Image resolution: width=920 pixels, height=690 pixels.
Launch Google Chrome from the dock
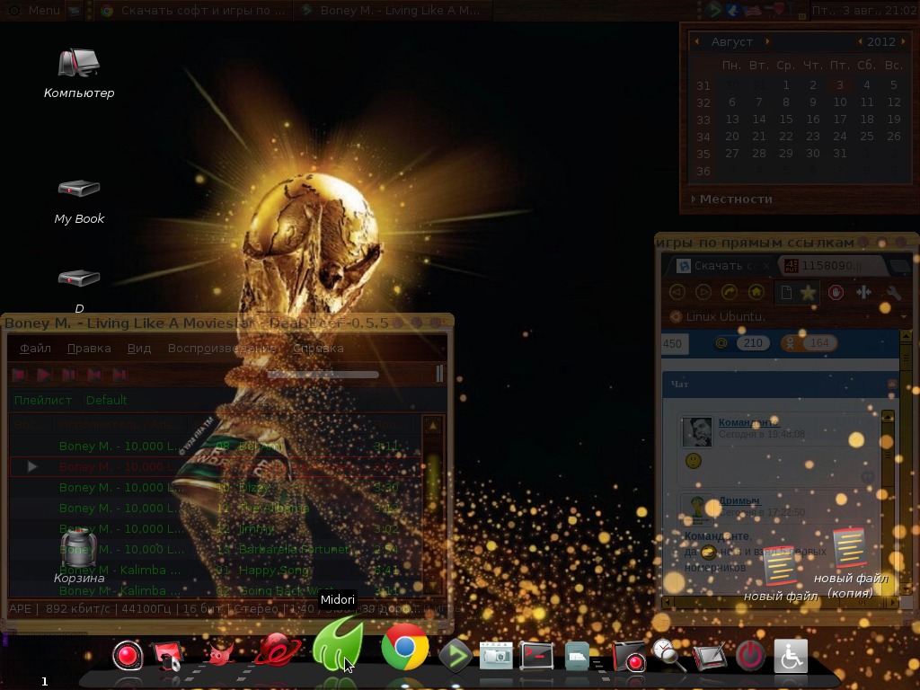(x=405, y=647)
